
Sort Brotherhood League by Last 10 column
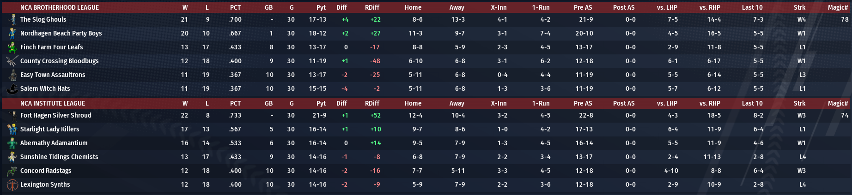pyautogui.click(x=752, y=7)
